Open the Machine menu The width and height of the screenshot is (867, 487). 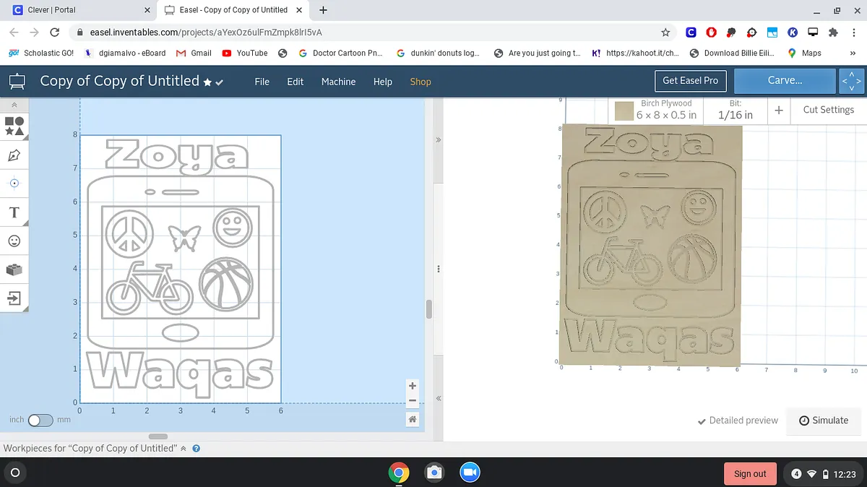click(338, 82)
